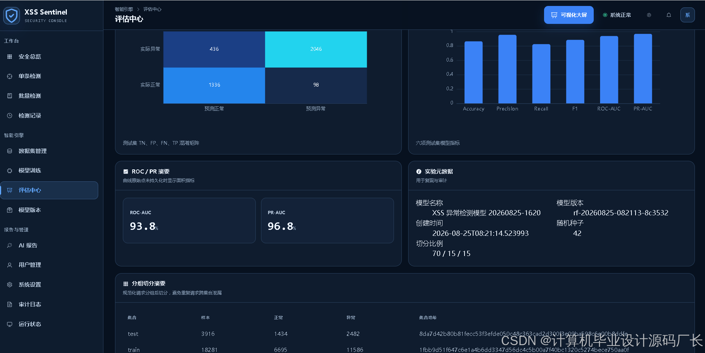Click the creation time 2026-08-25T08:21:14.523993
The width and height of the screenshot is (705, 353).
point(481,233)
